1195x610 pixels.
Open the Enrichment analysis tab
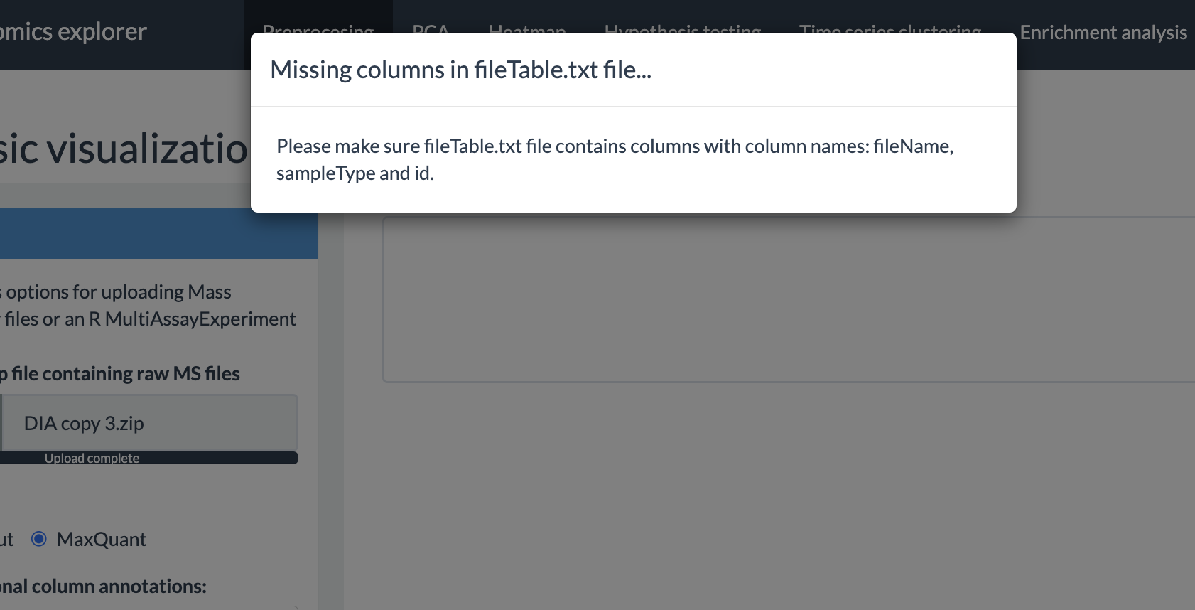tap(1103, 32)
